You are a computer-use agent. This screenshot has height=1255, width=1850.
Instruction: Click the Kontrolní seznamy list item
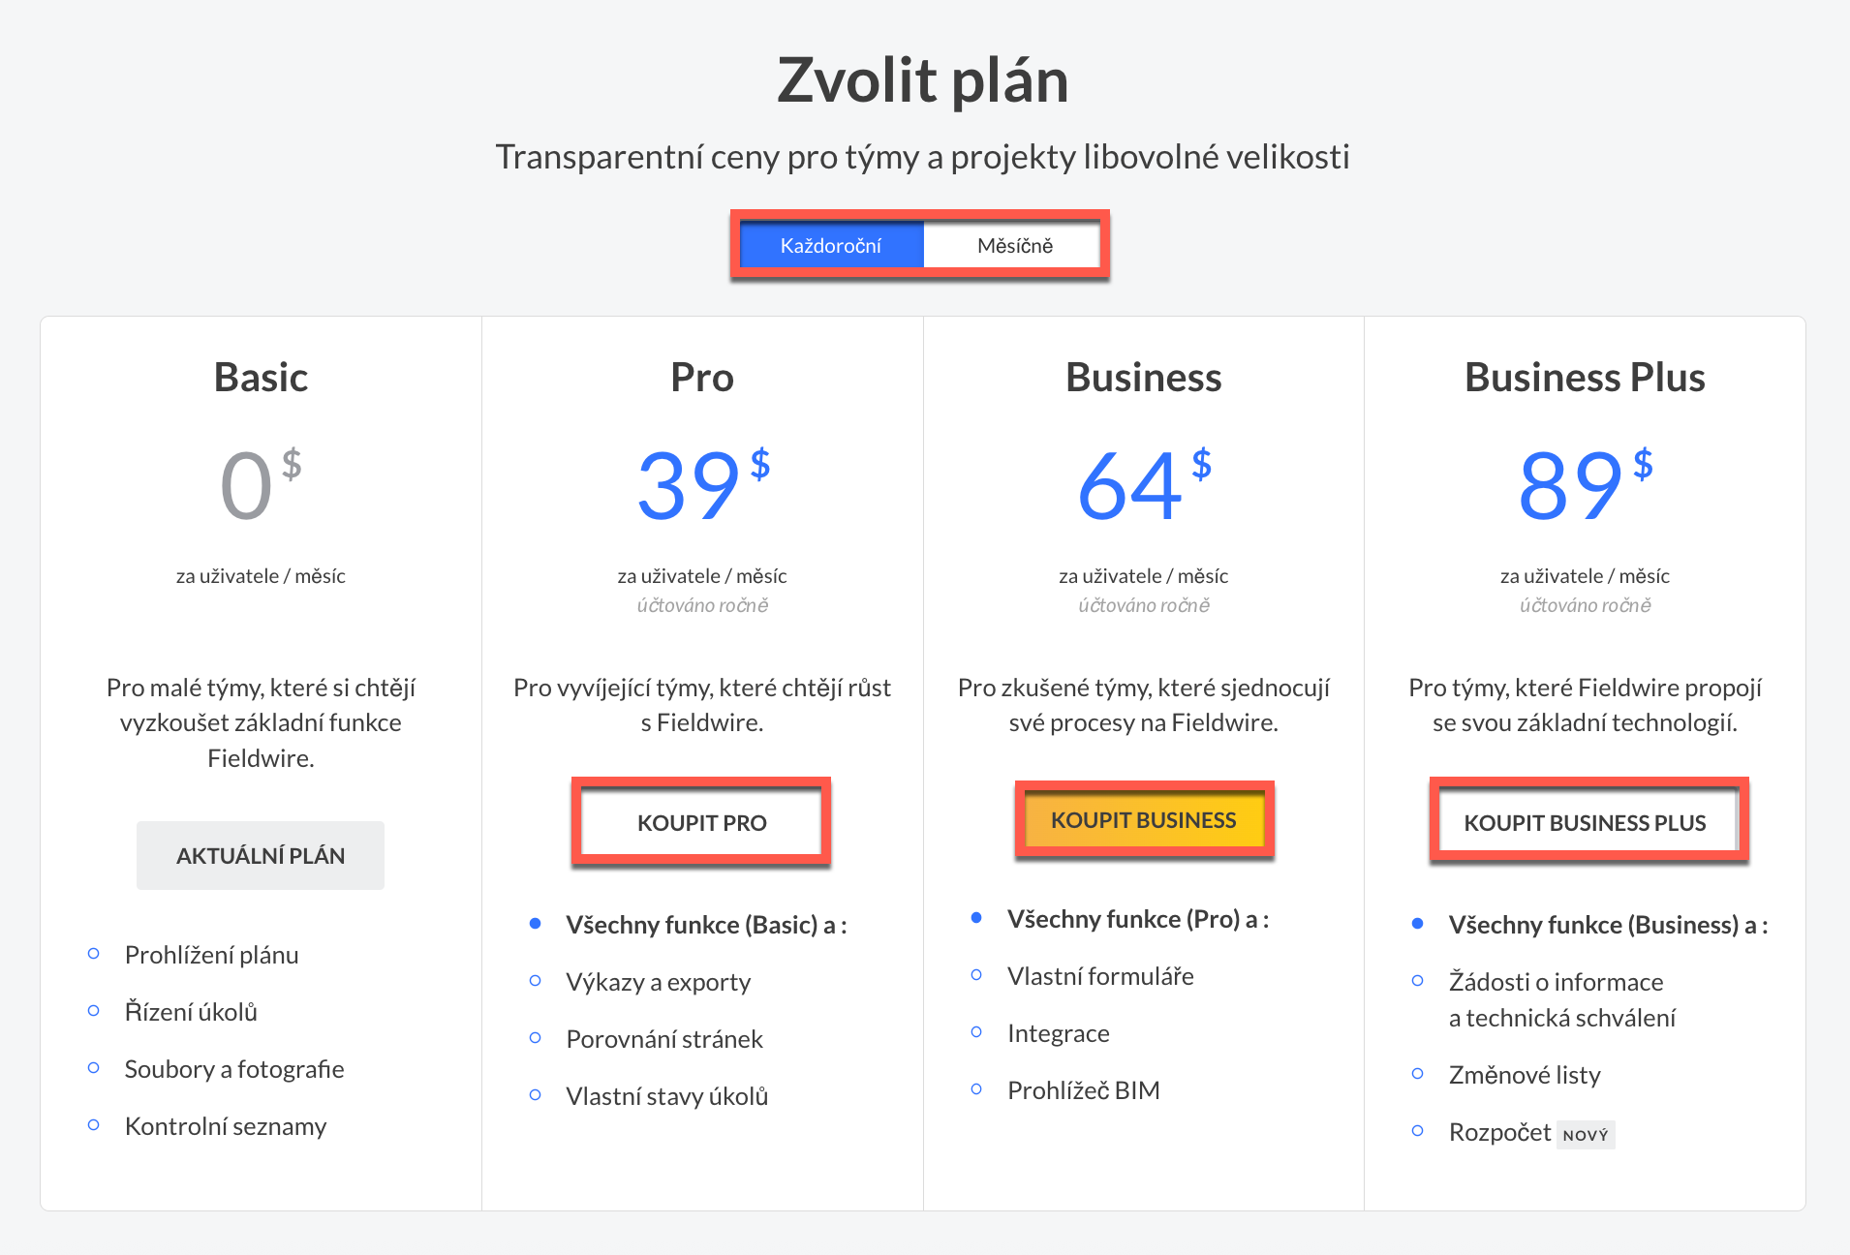226,1127
